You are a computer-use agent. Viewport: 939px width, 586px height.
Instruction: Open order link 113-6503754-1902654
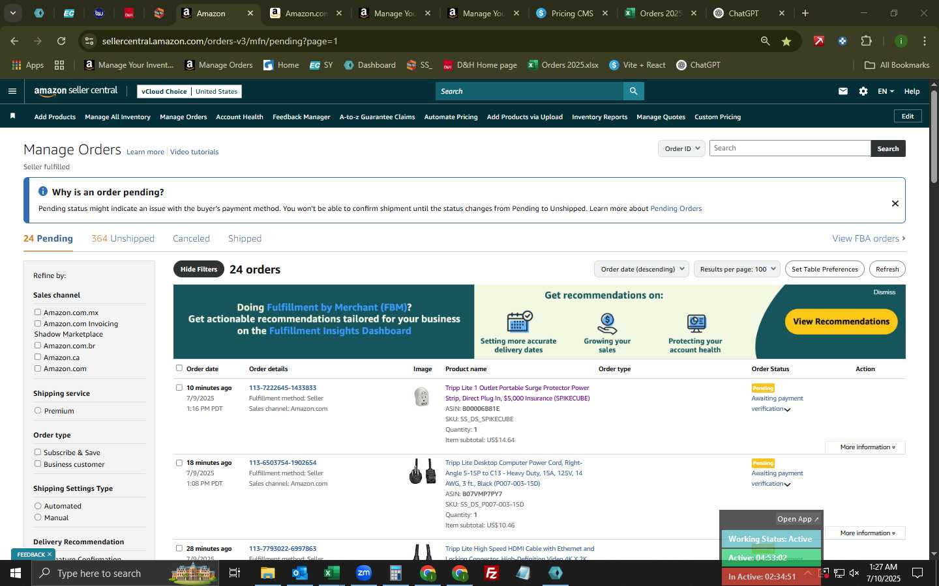pos(282,463)
